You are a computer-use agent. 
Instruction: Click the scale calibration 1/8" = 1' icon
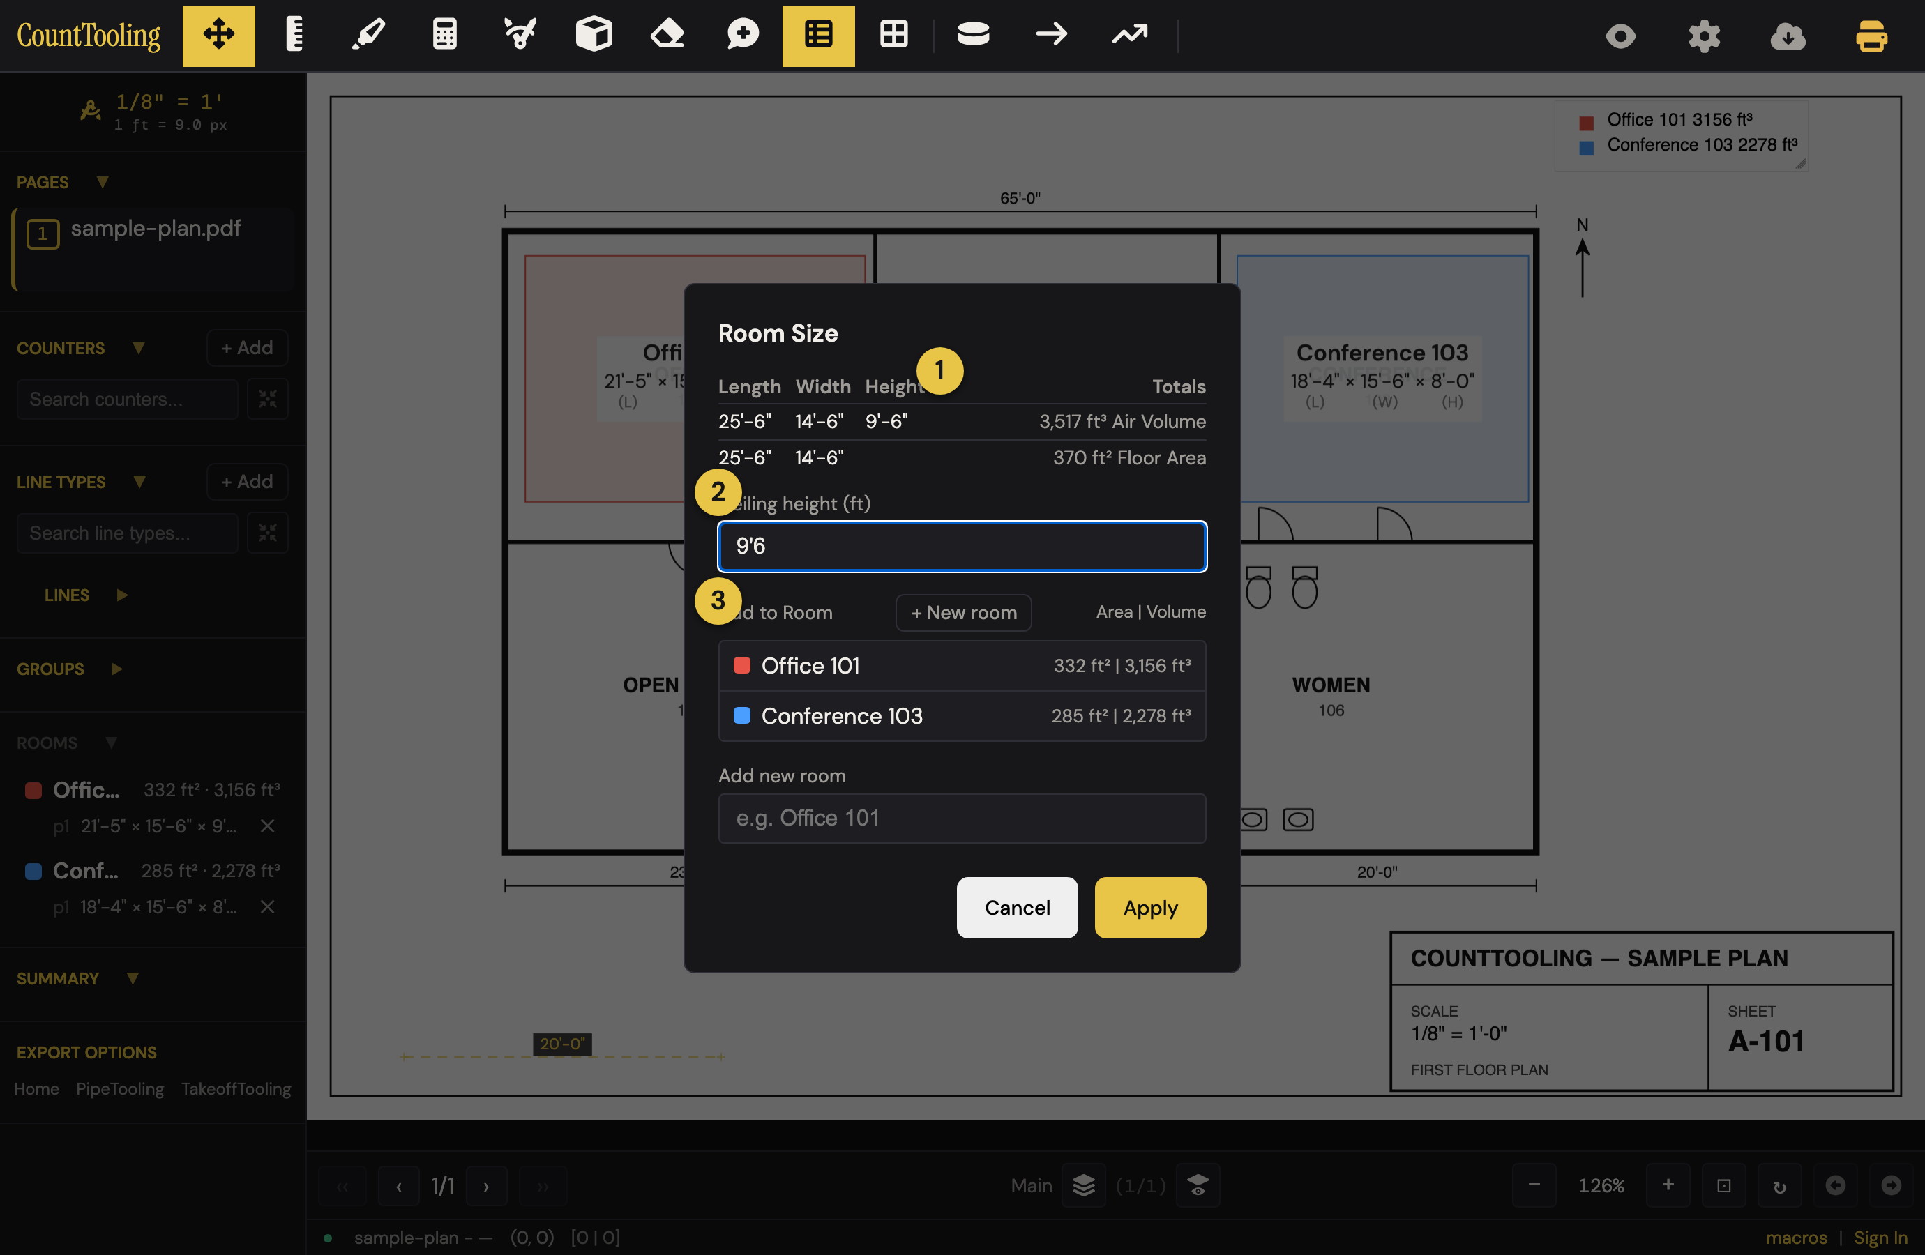click(x=91, y=111)
